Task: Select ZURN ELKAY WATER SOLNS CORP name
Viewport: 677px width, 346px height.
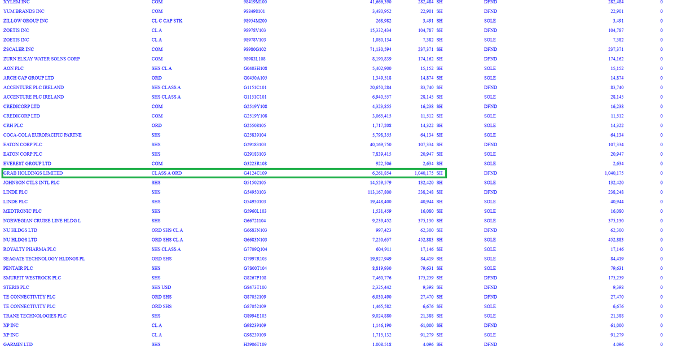Action: tap(42, 59)
